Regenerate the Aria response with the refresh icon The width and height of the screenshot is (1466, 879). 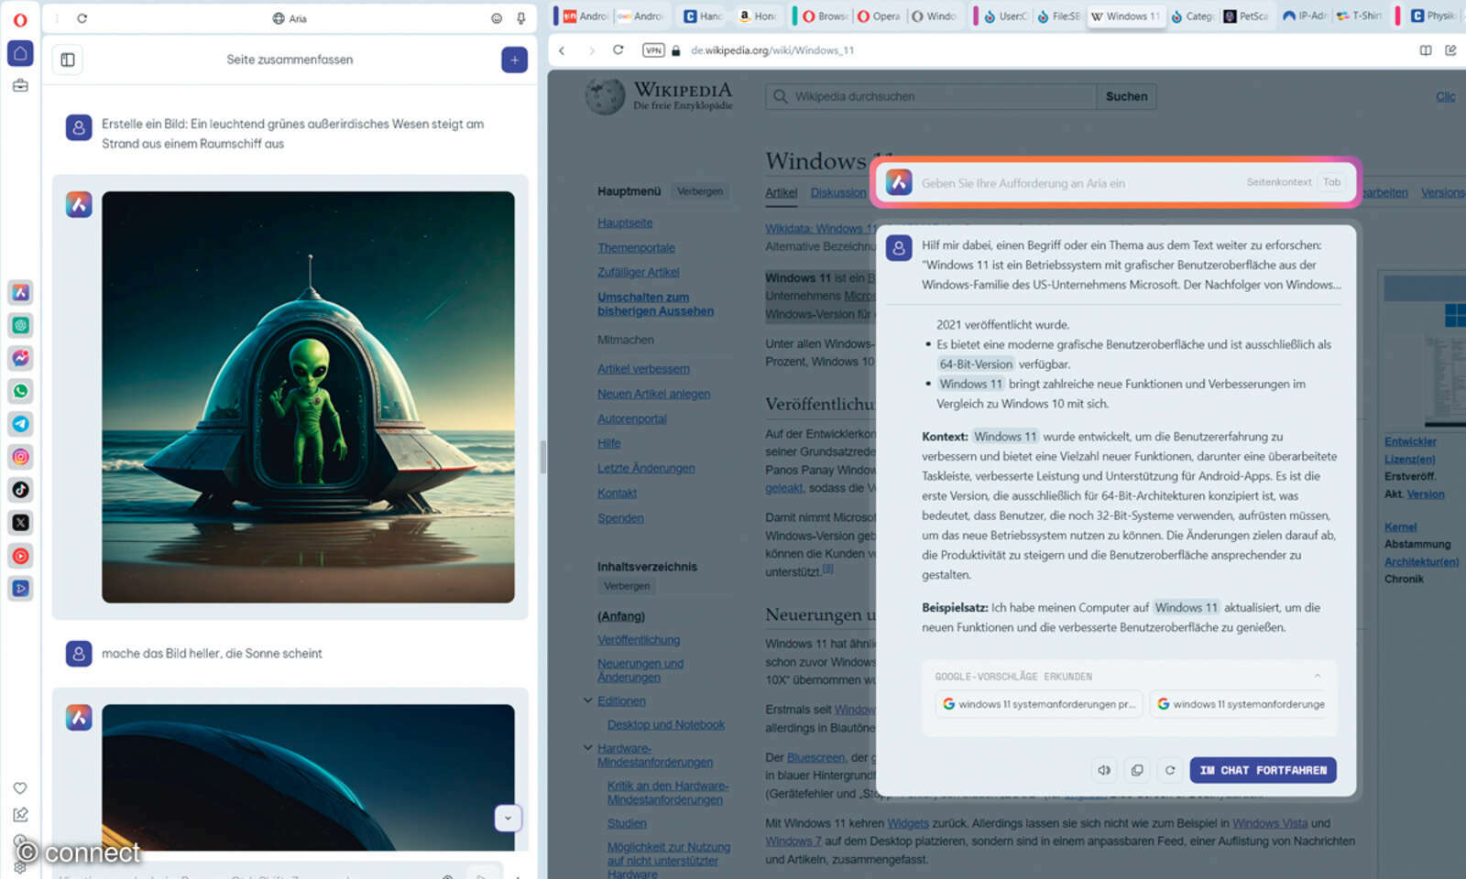click(1170, 770)
